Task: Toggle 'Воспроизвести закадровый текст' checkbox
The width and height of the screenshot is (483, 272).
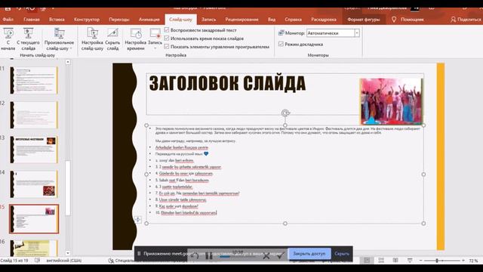Action: tap(167, 30)
